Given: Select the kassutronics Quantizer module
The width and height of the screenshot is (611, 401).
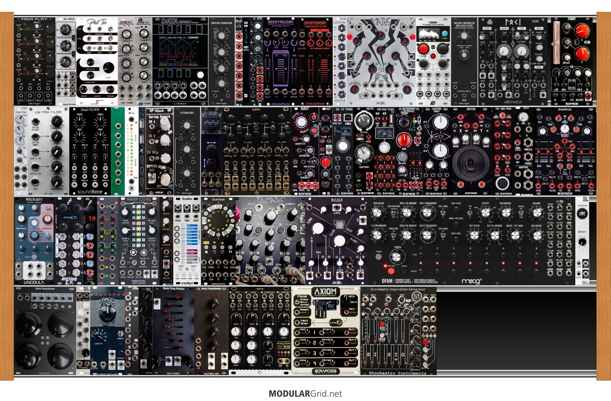Looking at the screenshot, I should click(x=218, y=241).
